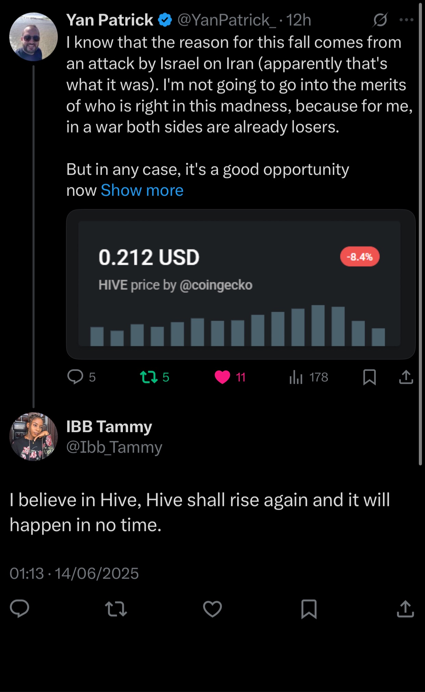
Task: Bookmark IBB Tammy's reply
Action: 309,609
